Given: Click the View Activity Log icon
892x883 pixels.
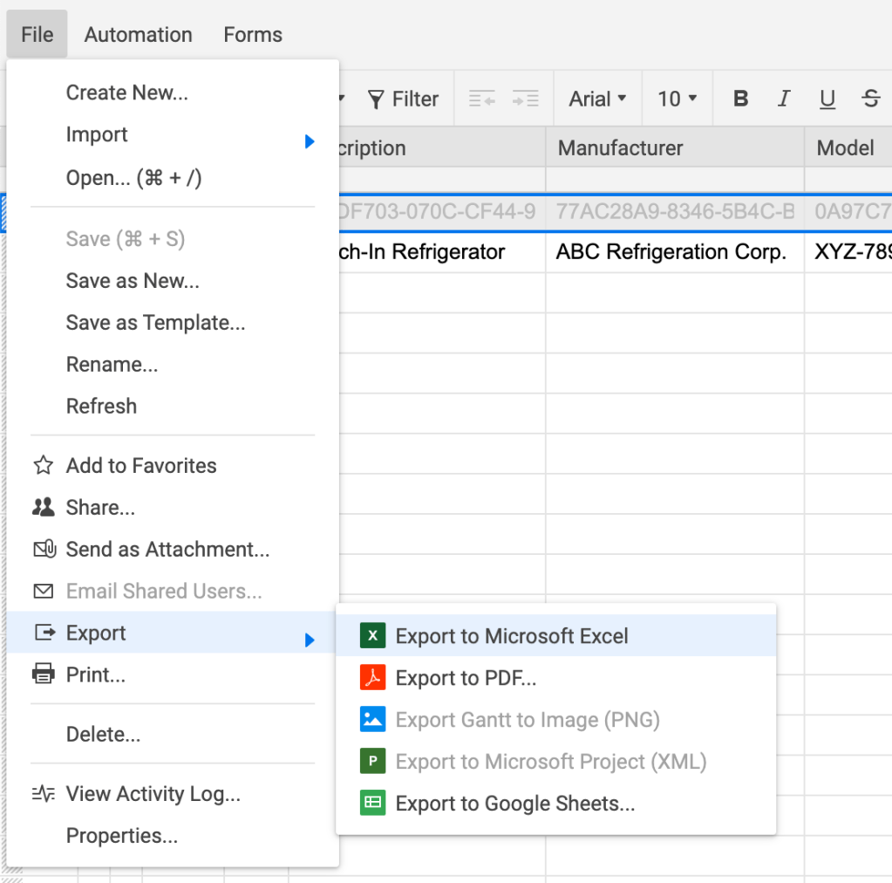Looking at the screenshot, I should click(x=43, y=793).
